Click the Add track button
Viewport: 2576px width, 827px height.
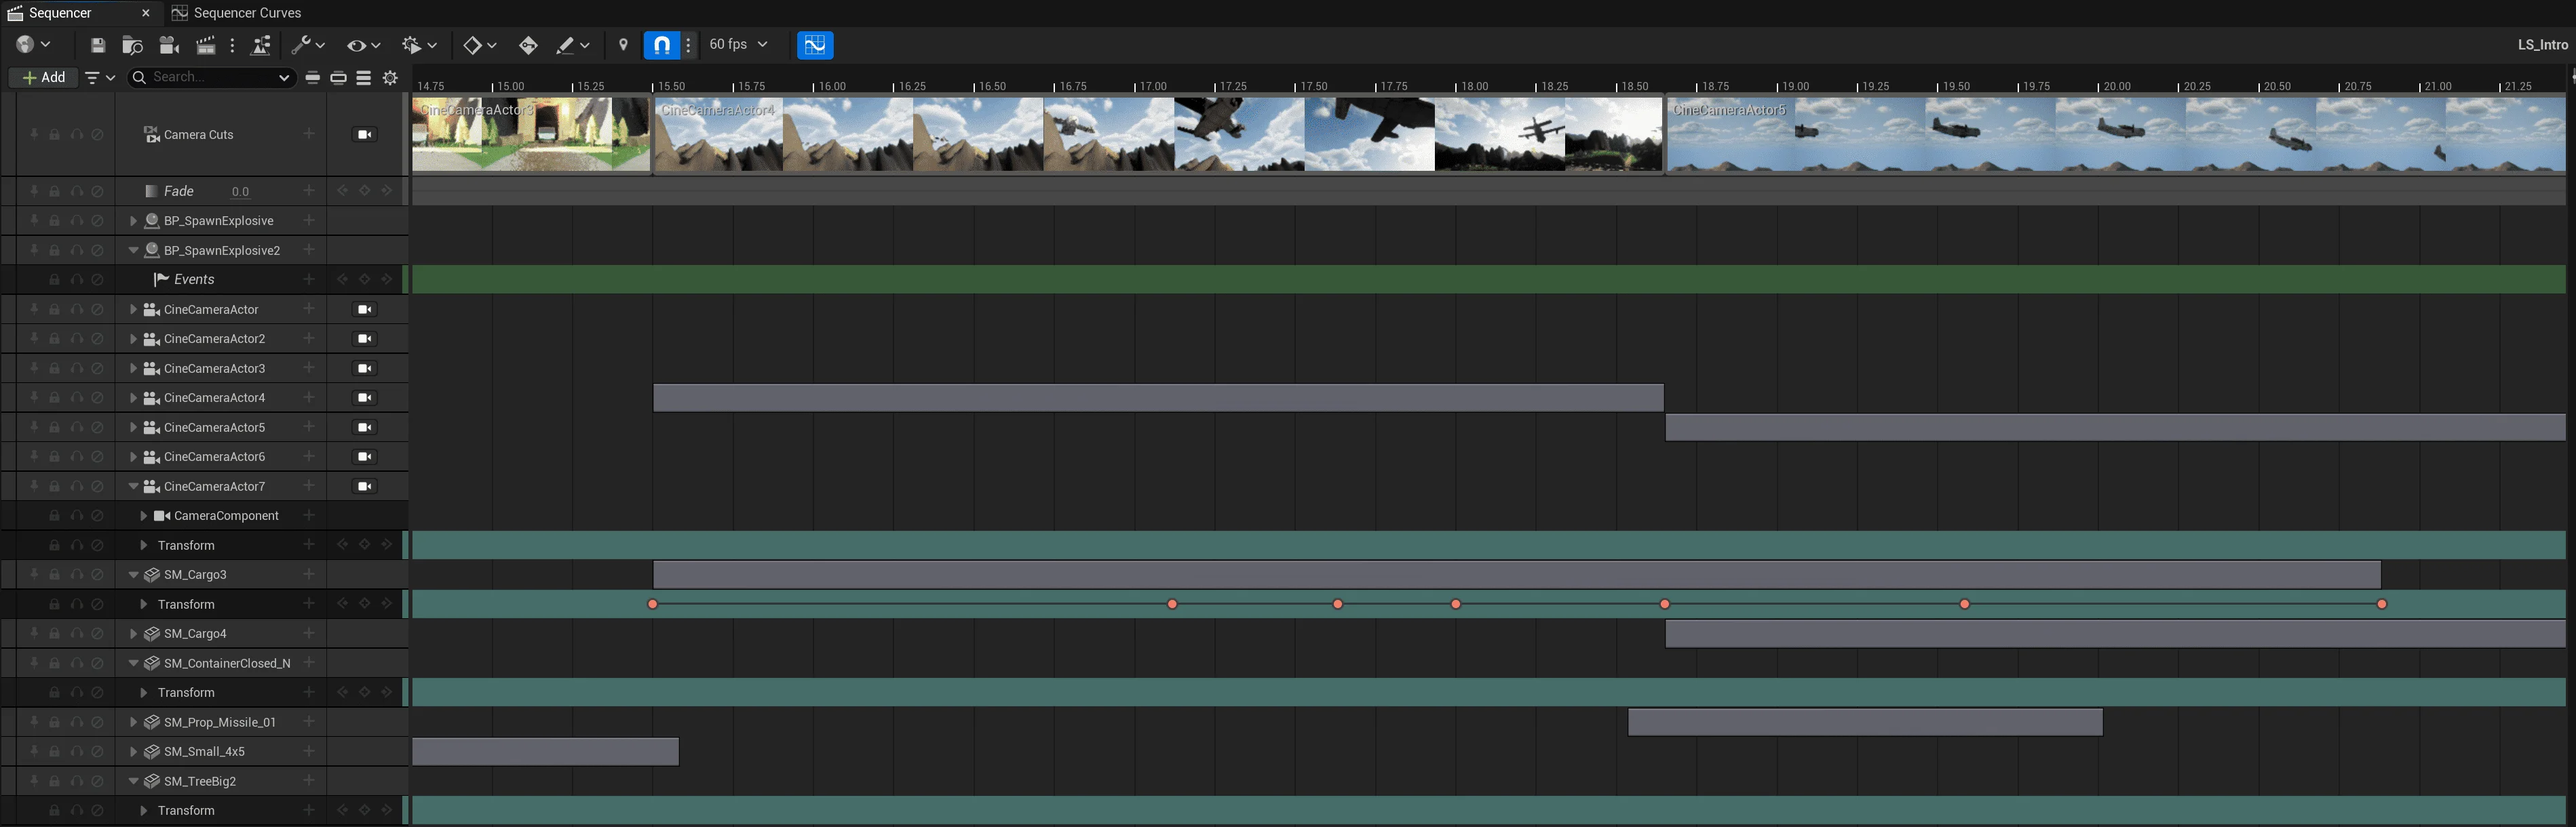click(x=44, y=77)
